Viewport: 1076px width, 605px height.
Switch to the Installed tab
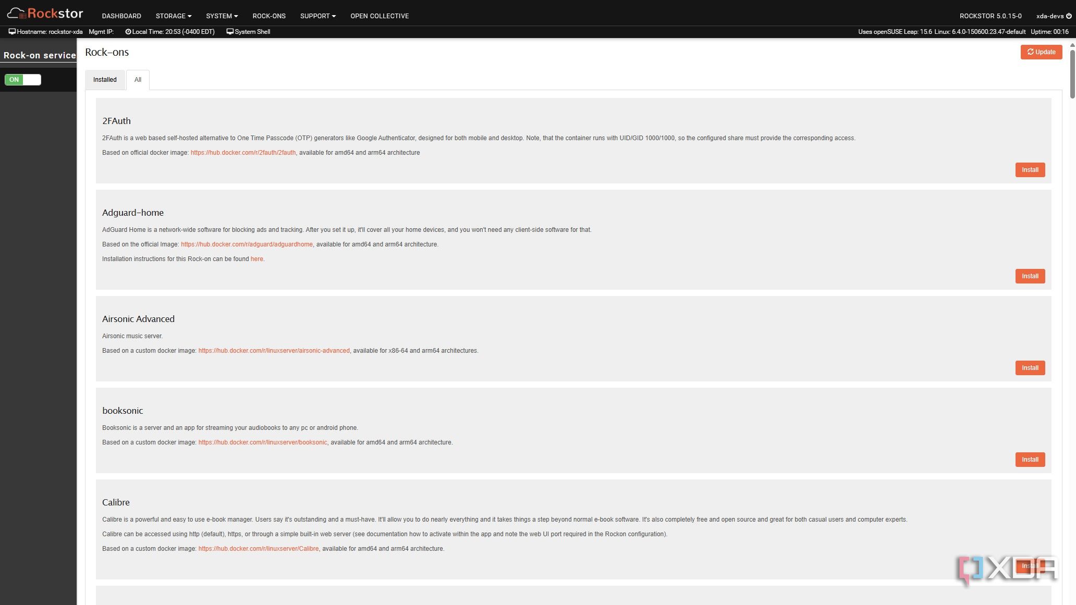click(105, 80)
